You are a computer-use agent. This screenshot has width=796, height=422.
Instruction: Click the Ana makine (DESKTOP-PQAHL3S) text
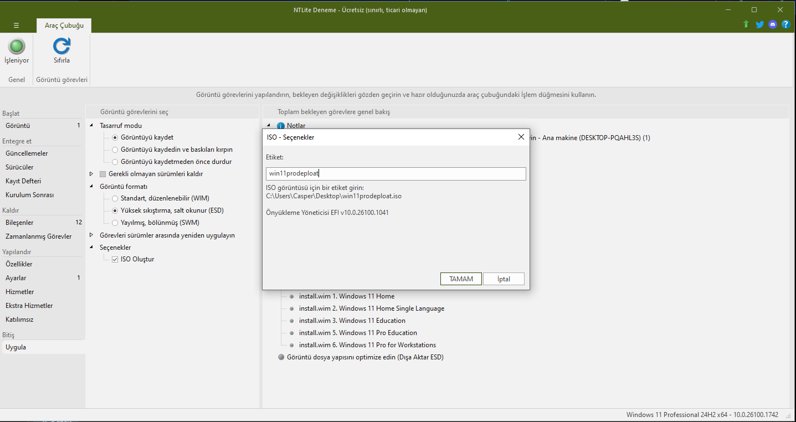[595, 138]
